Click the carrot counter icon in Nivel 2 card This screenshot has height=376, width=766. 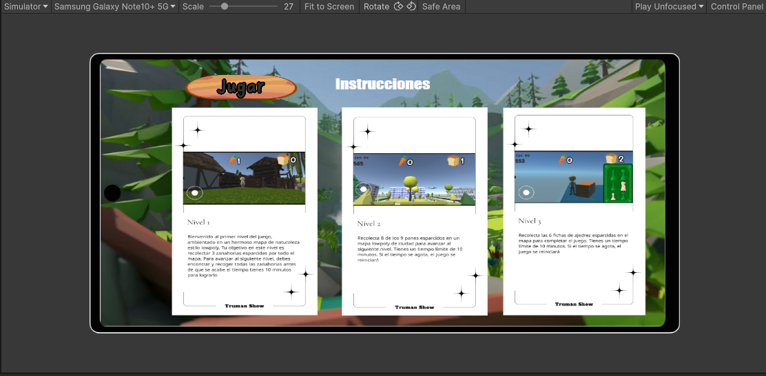pyautogui.click(x=402, y=162)
